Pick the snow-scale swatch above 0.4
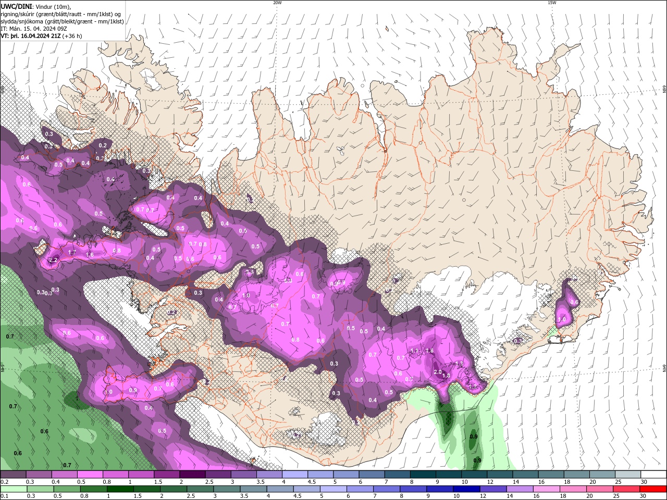This screenshot has height=500, width=667. coord(64,474)
